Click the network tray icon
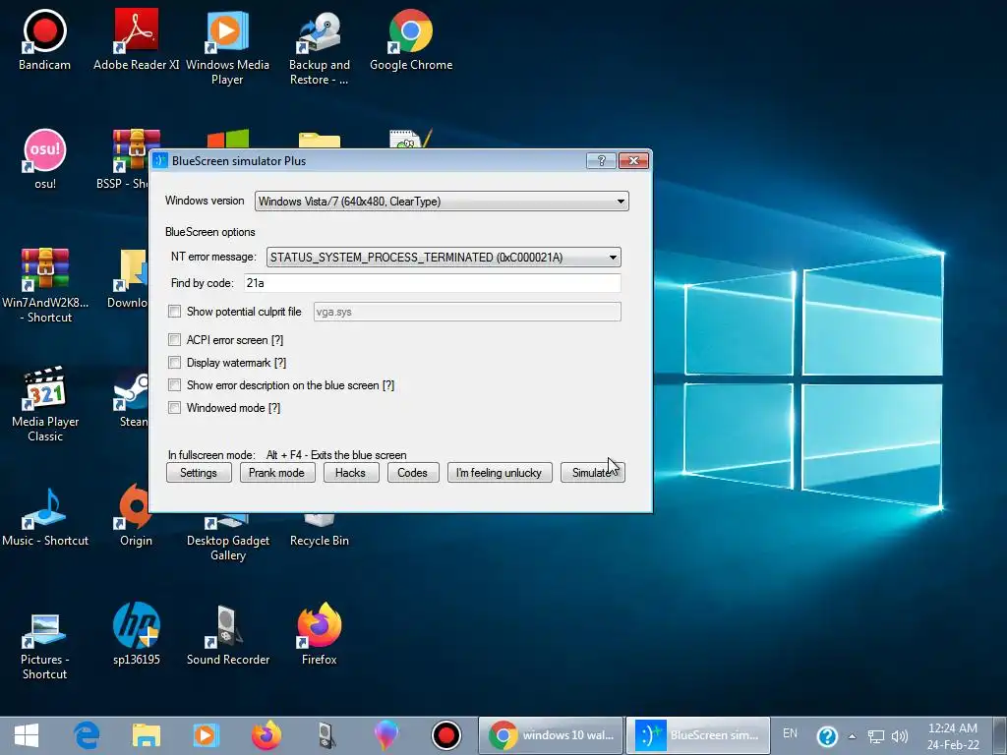 (x=876, y=736)
